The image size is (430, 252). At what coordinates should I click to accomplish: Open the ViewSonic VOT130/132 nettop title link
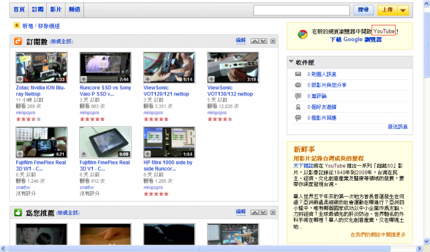pyautogui.click(x=230, y=91)
